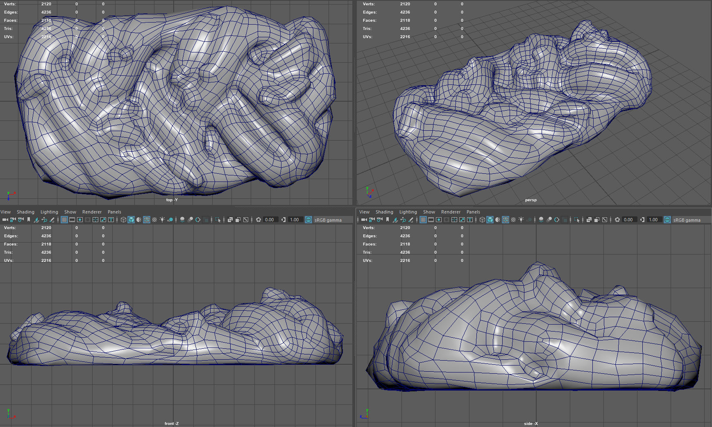The height and width of the screenshot is (427, 712).
Task: Select Wireframe shading in side panel toolbar
Action: tap(482, 220)
